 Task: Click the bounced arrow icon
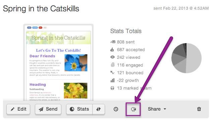point(112,73)
